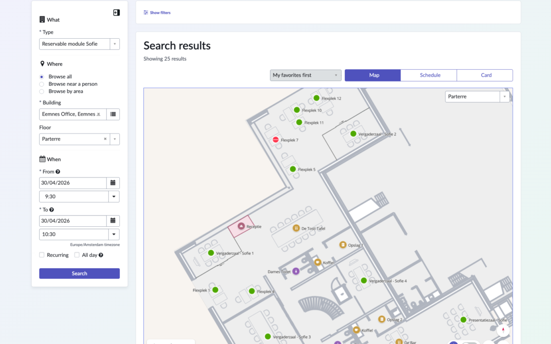Open the 9:30 From time dropdown
This screenshot has height=344, width=551.
[114, 197]
